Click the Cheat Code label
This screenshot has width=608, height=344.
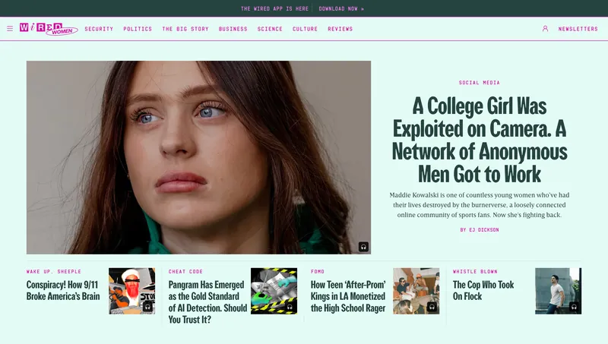185,272
